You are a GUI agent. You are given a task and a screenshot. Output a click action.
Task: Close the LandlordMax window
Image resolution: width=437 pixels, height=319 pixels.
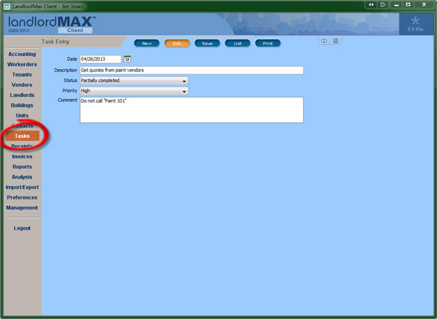424,5
